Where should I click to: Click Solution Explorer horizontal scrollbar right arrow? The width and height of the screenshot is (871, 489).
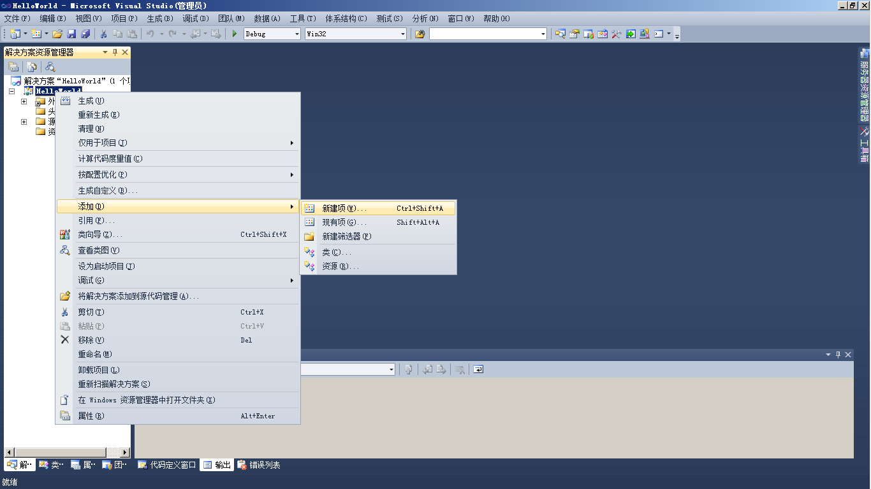click(125, 452)
